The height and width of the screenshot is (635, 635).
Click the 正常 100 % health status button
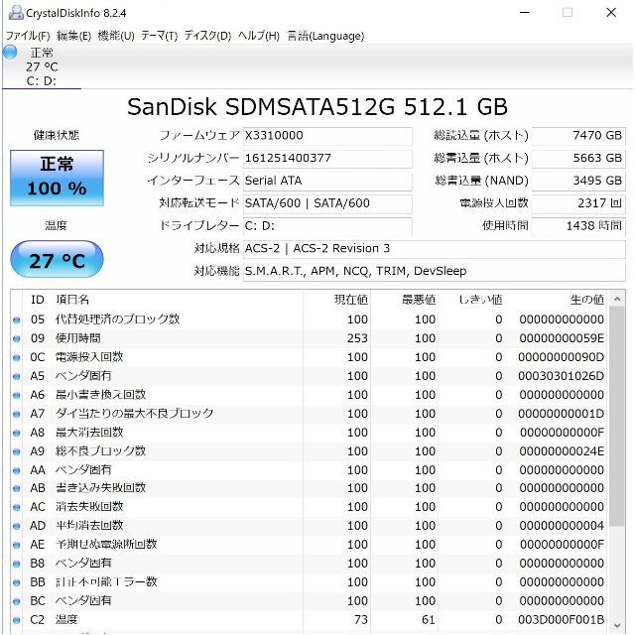point(57,178)
